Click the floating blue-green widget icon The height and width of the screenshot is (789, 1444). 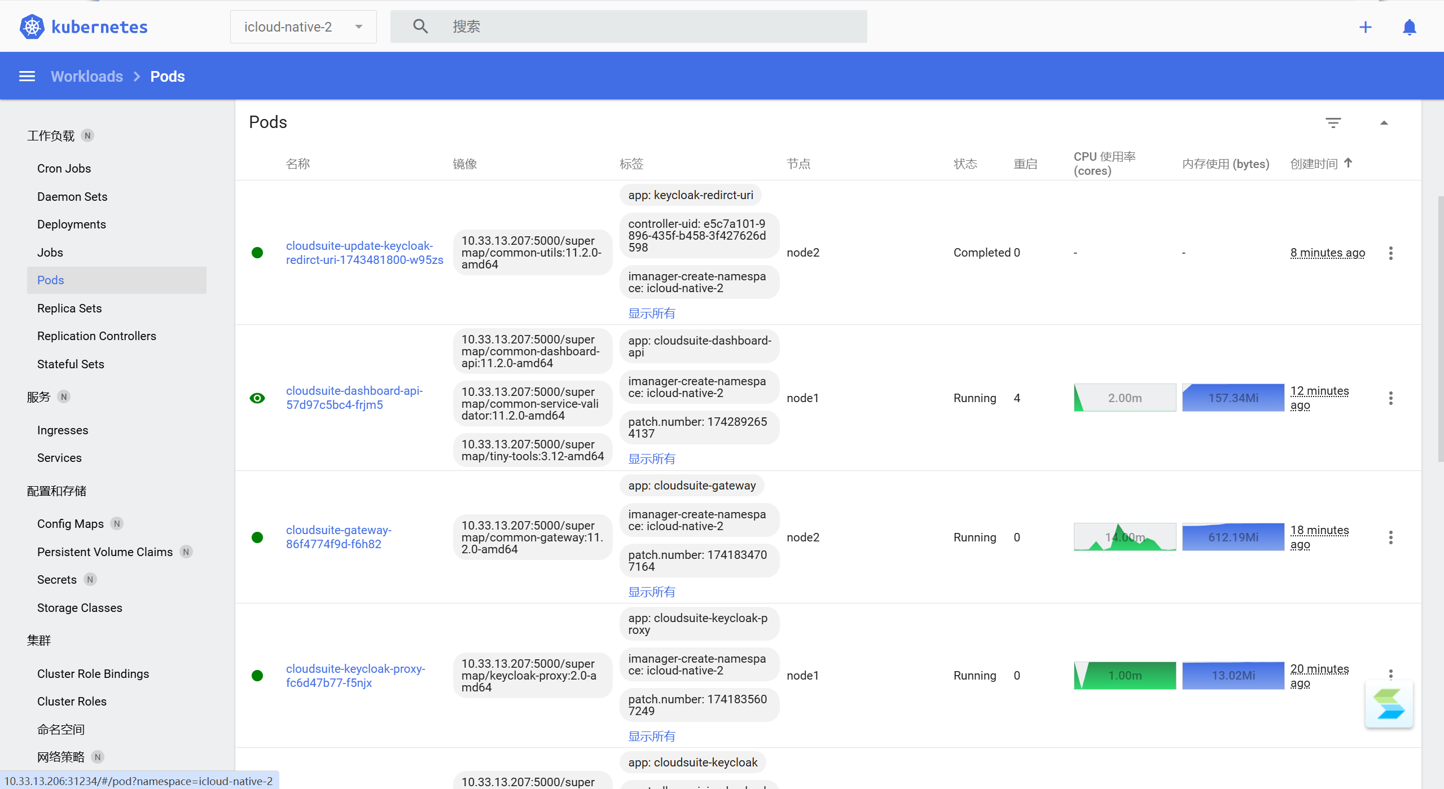tap(1389, 704)
